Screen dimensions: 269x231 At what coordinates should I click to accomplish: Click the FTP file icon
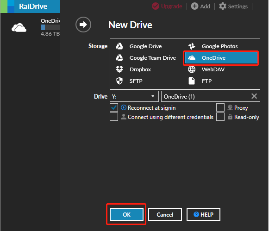point(192,81)
